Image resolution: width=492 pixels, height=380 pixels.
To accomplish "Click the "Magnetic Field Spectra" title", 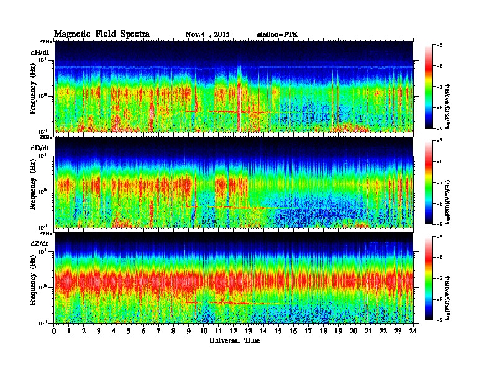I will [102, 34].
